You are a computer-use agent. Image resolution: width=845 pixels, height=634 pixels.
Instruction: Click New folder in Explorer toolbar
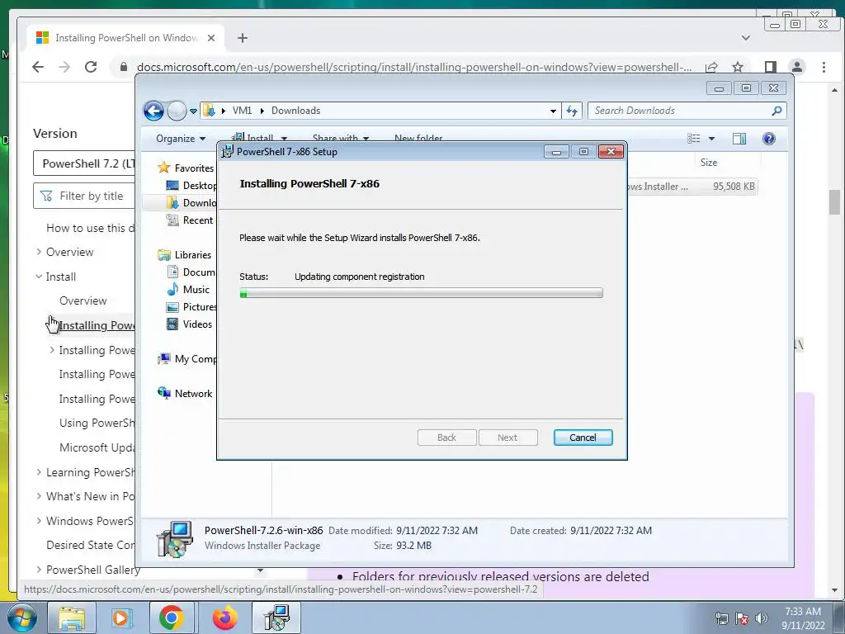(418, 138)
